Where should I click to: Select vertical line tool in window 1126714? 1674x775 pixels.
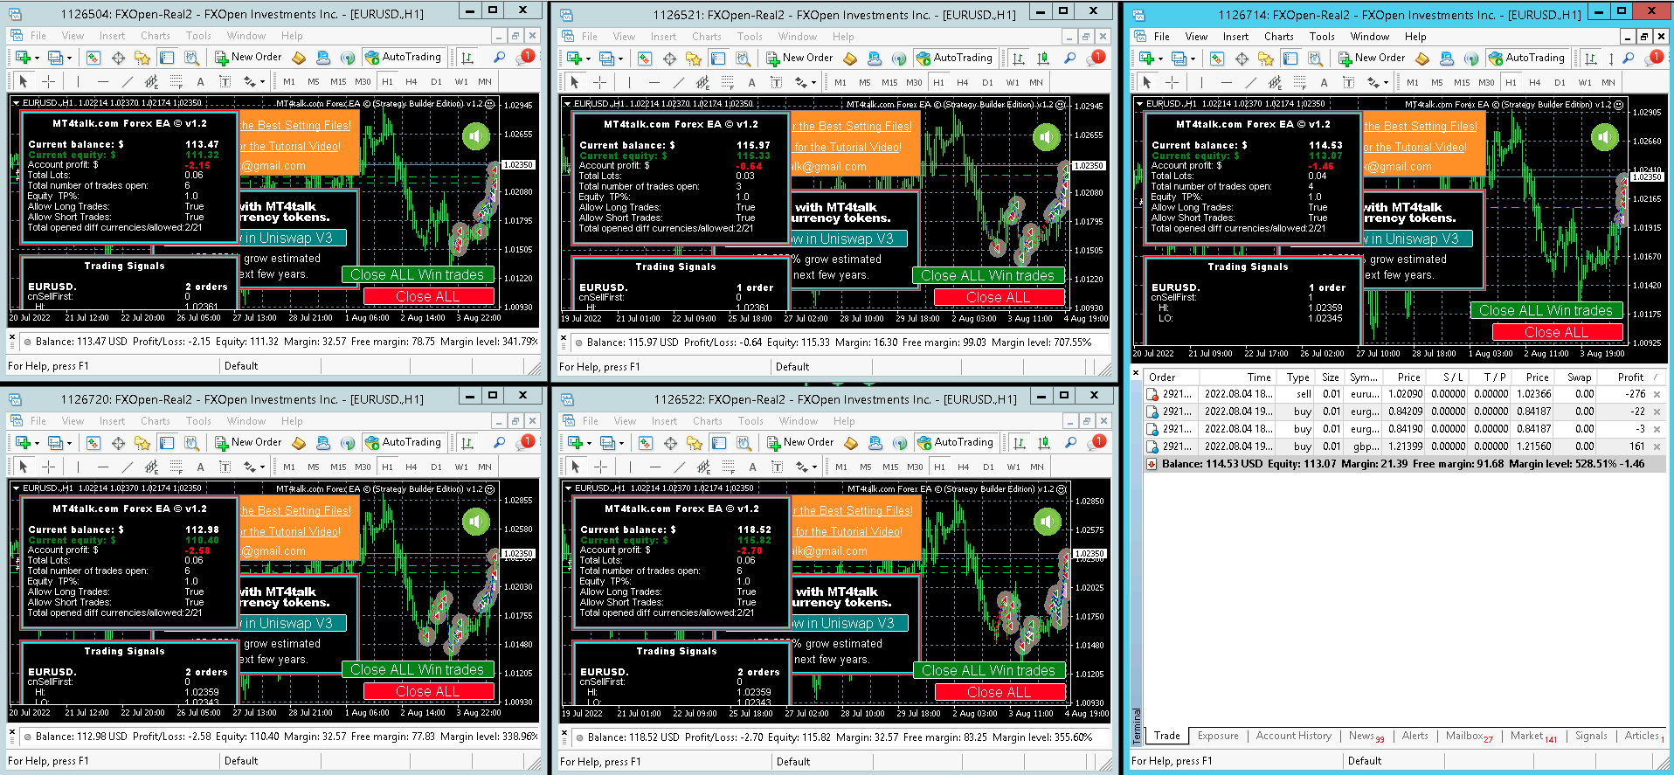[1201, 82]
